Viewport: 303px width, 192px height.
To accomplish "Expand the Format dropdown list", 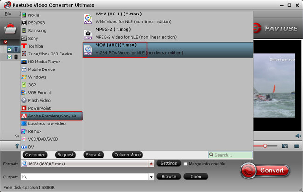I will click(x=151, y=164).
